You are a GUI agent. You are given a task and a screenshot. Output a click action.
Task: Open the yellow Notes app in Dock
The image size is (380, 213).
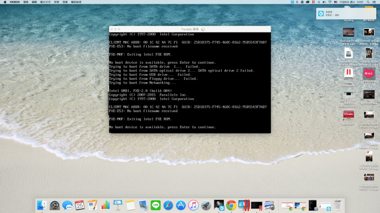(x=130, y=205)
